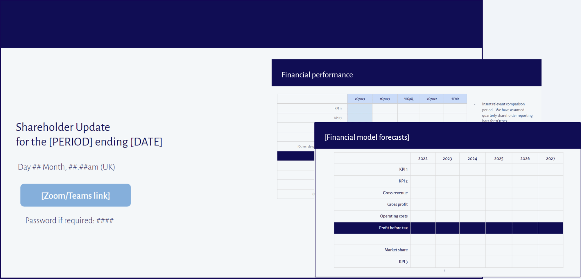Click the 'Market share' row label
The height and width of the screenshot is (279, 581).
tap(396, 250)
